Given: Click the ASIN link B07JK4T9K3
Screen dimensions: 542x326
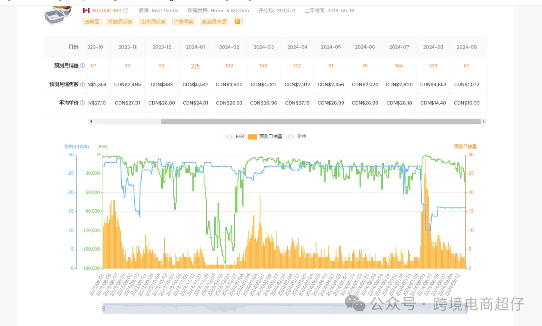Looking at the screenshot, I should tap(107, 11).
